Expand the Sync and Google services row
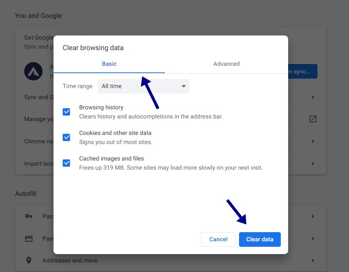 click(x=312, y=97)
